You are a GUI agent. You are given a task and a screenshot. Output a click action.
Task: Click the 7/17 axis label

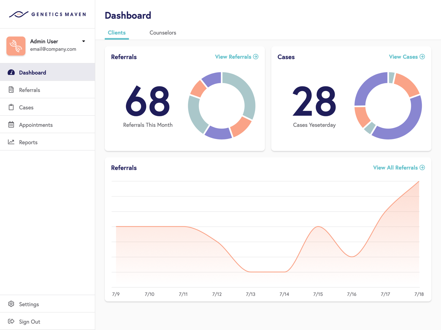tap(385, 294)
